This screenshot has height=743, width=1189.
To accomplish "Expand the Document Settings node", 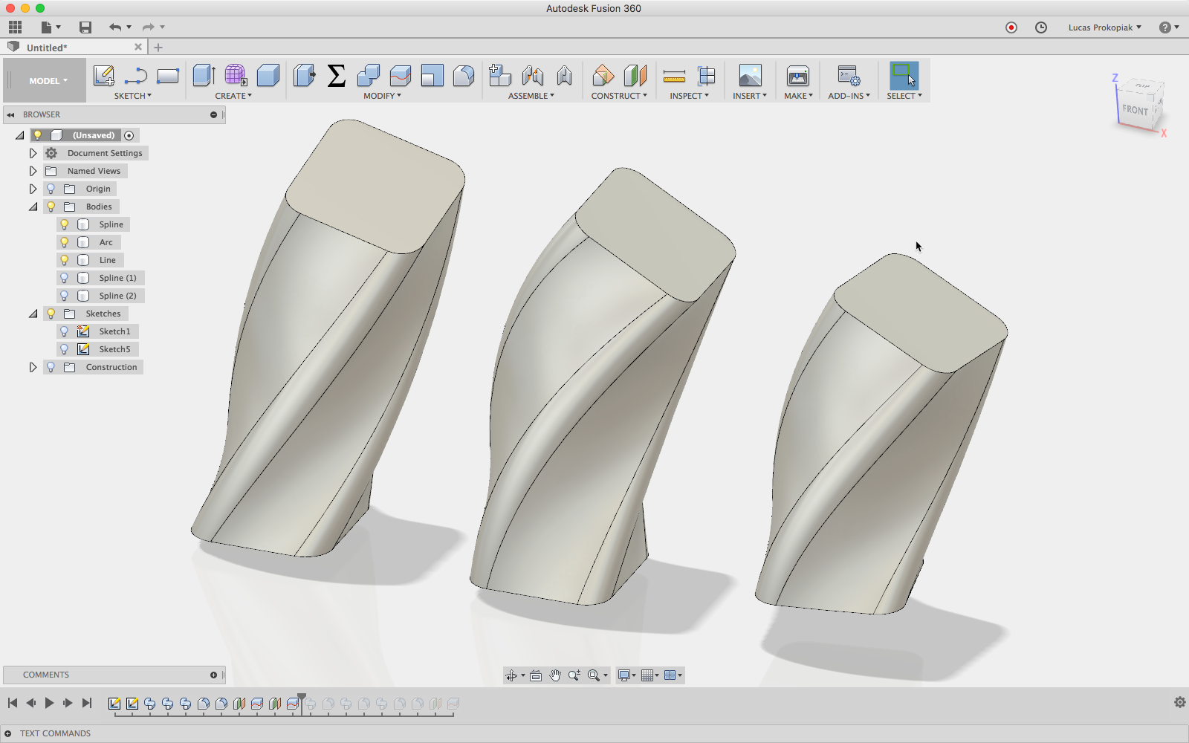I will 33,153.
